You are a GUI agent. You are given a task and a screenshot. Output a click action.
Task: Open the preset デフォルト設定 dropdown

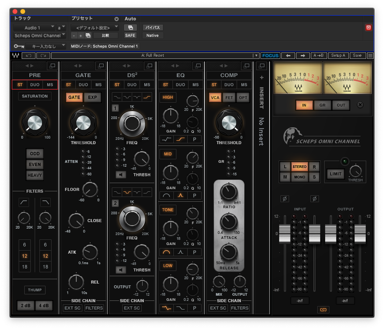point(94,28)
